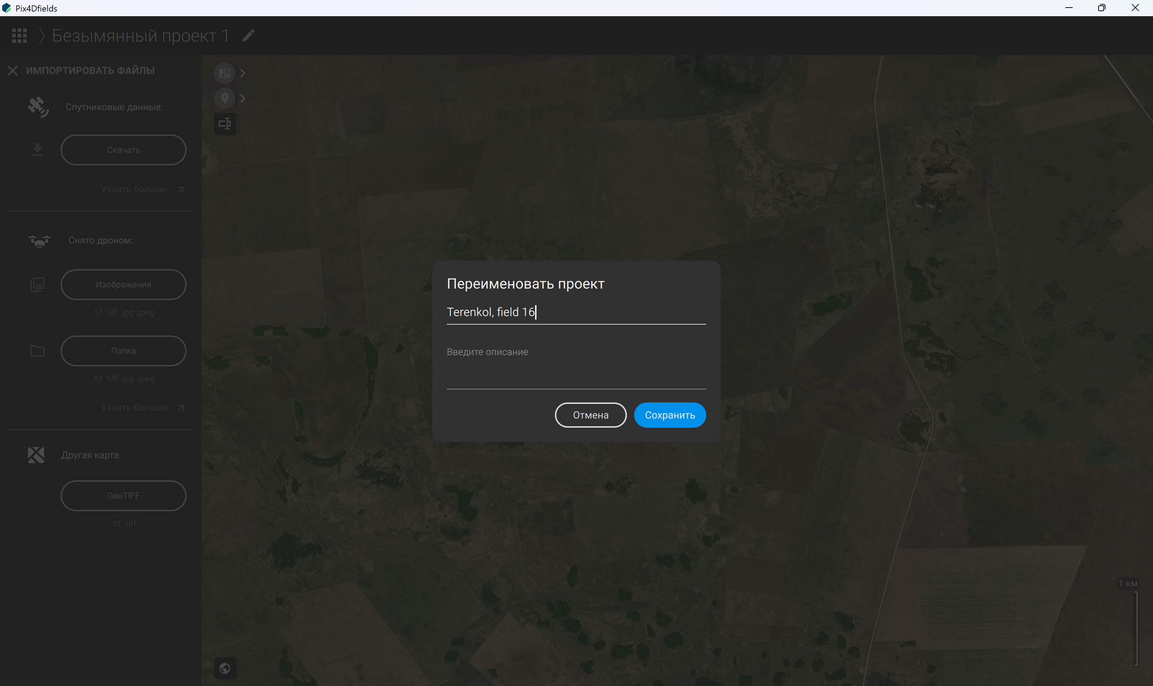The height and width of the screenshot is (686, 1153).
Task: Click the pencil icon beside project title
Action: (248, 36)
